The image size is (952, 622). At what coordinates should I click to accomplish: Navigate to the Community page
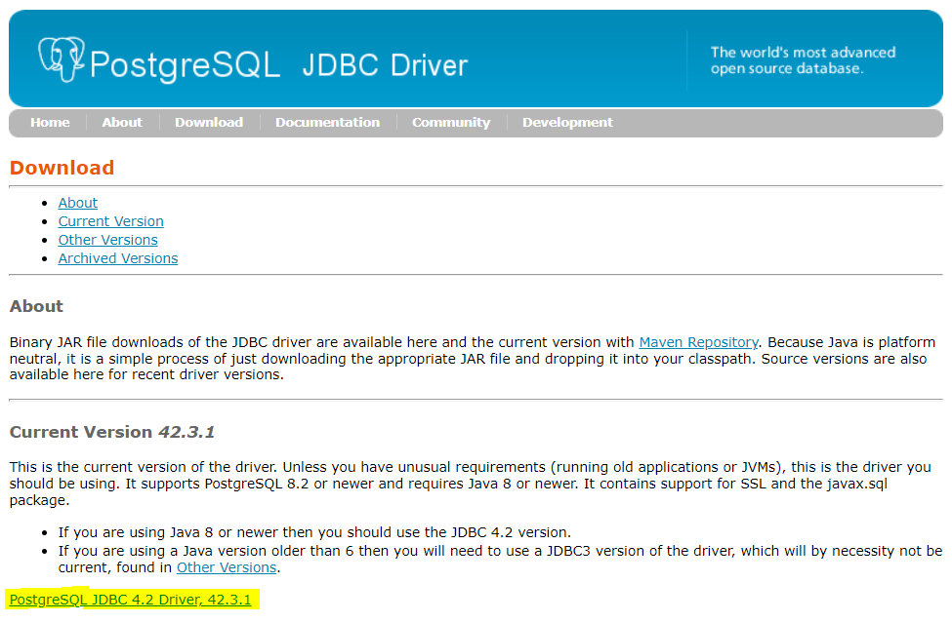[450, 122]
